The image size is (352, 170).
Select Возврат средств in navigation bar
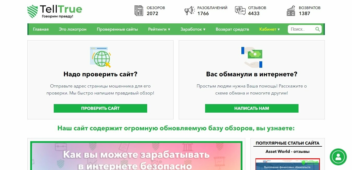(232, 29)
